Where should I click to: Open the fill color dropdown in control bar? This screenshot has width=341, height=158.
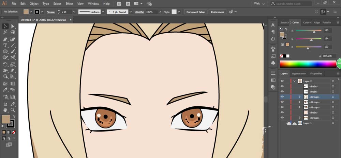tap(31, 12)
